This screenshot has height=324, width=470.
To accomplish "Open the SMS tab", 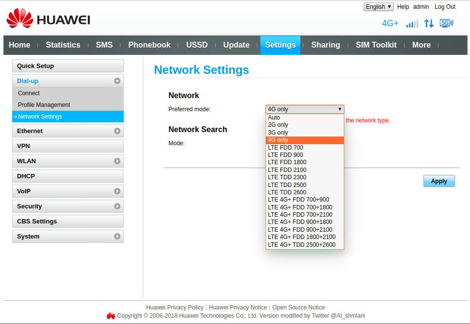I will [104, 45].
